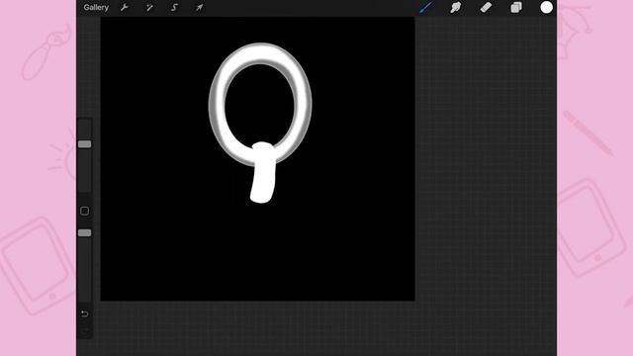Tap the Undo arrow
633x356 pixels.
click(84, 313)
